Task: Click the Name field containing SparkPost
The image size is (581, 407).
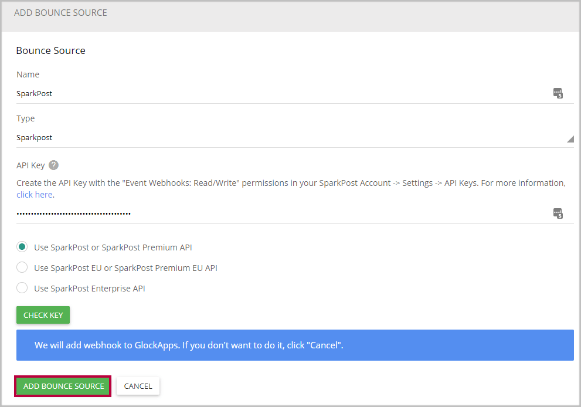Action: tap(235, 93)
